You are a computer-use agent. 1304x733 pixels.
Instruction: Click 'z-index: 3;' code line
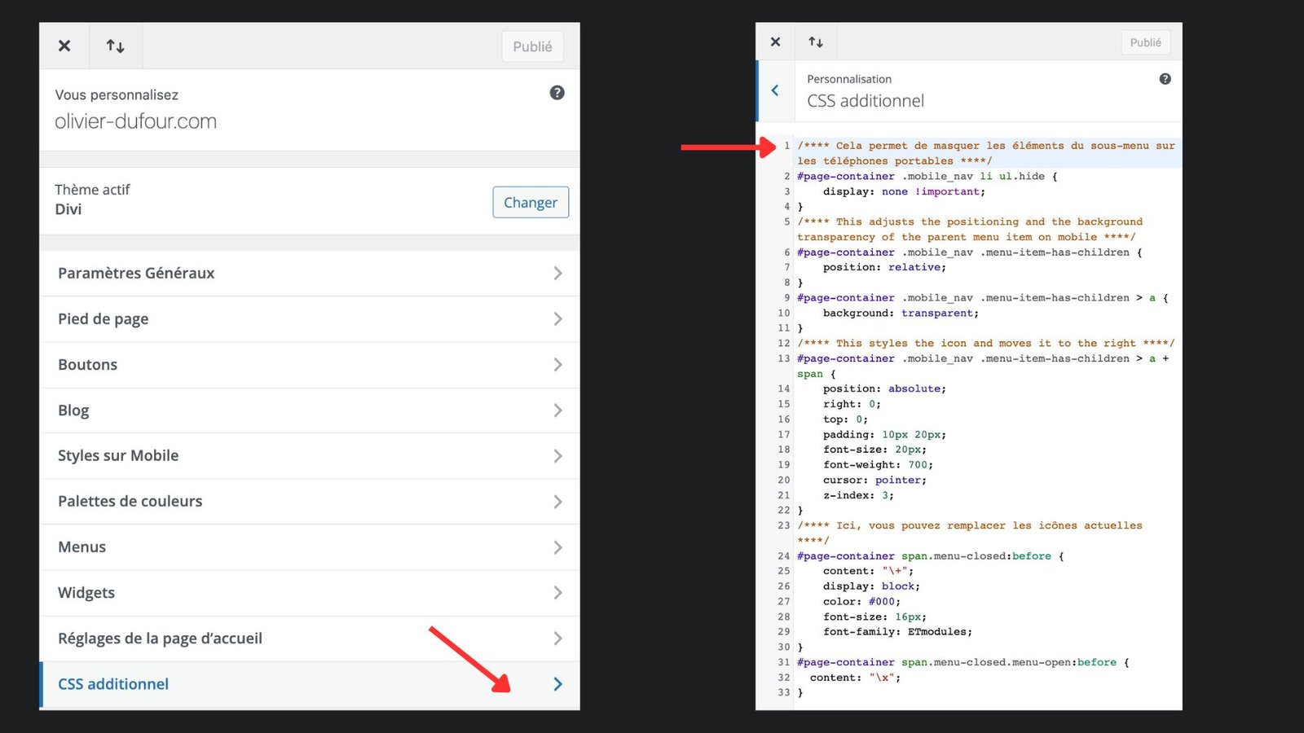point(858,495)
